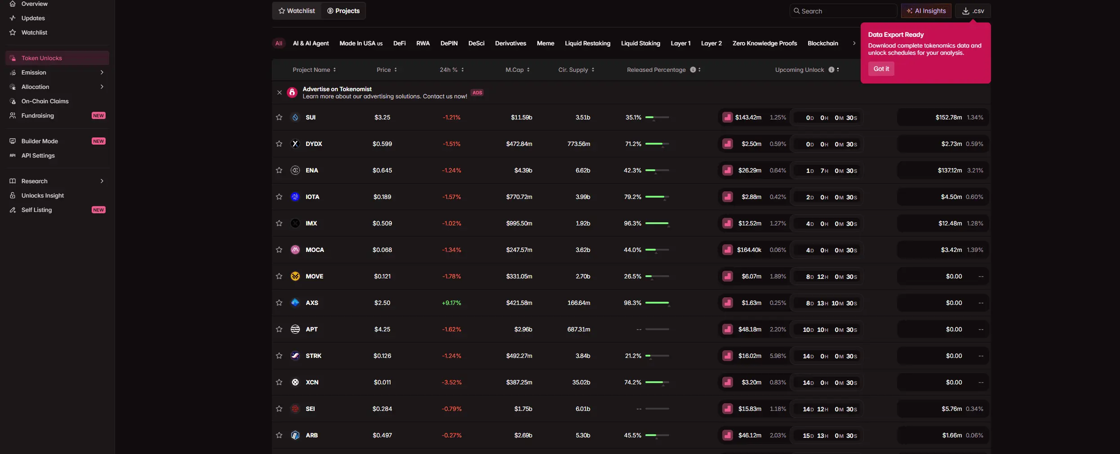Toggle the watchlist star for AXS
The image size is (1120, 454).
(279, 303)
